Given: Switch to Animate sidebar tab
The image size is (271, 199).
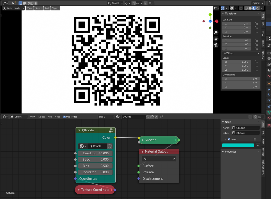Looking at the screenshot, I should coord(263,55).
